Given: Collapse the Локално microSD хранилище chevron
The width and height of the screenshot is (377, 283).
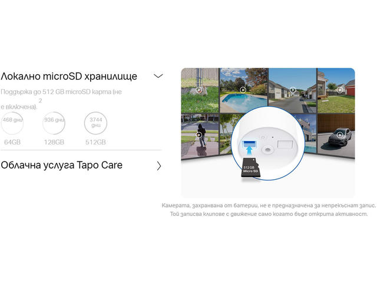Looking at the screenshot, I should click(158, 76).
